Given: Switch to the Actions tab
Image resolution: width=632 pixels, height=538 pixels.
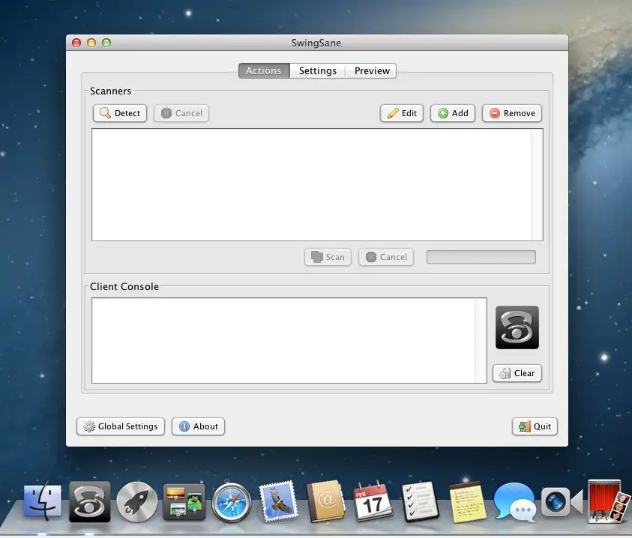Looking at the screenshot, I should coord(264,71).
